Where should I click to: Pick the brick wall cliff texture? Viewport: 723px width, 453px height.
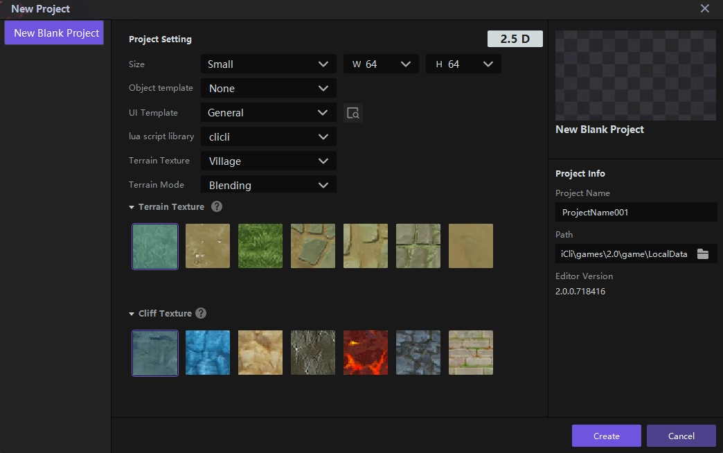471,353
